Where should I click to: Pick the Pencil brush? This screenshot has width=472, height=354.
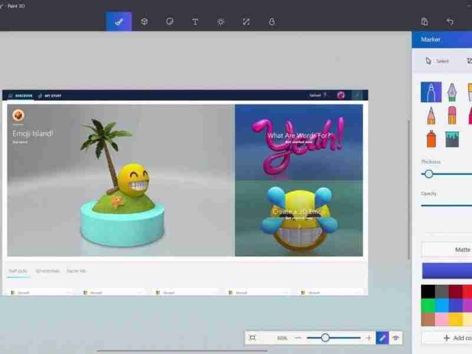point(431,115)
